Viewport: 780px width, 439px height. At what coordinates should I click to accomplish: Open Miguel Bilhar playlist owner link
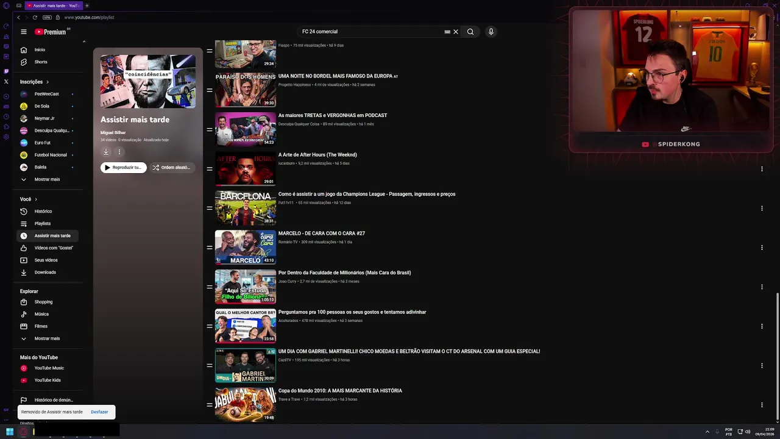(113, 132)
